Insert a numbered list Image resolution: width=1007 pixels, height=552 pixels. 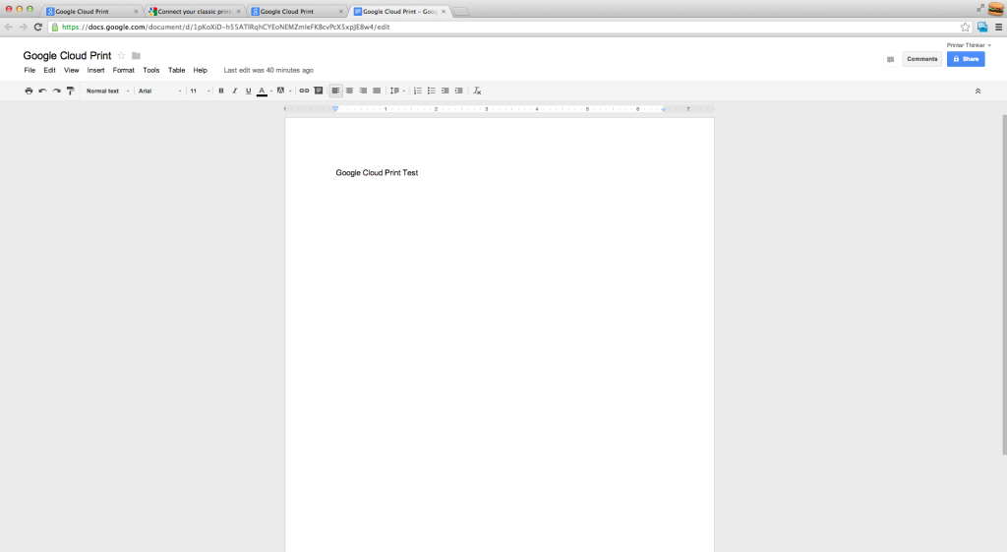tap(418, 91)
